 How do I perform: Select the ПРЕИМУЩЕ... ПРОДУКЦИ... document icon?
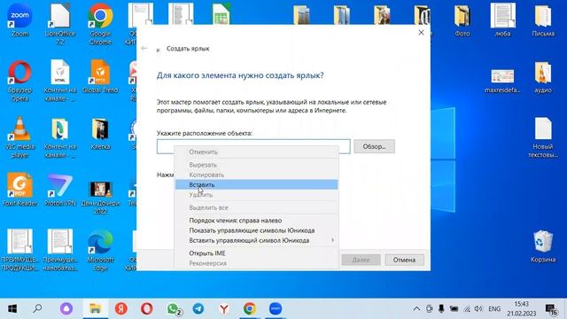[19, 250]
